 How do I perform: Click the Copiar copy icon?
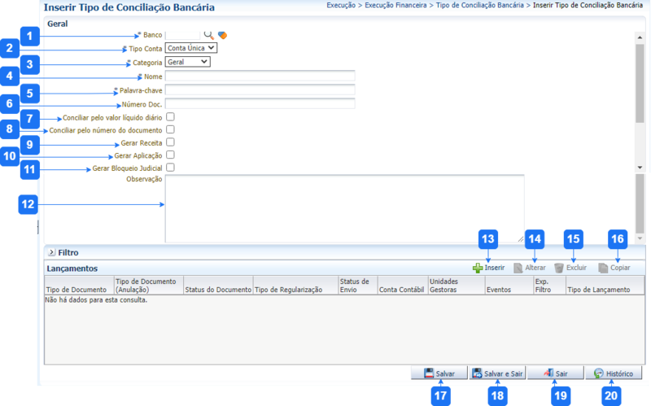point(603,268)
